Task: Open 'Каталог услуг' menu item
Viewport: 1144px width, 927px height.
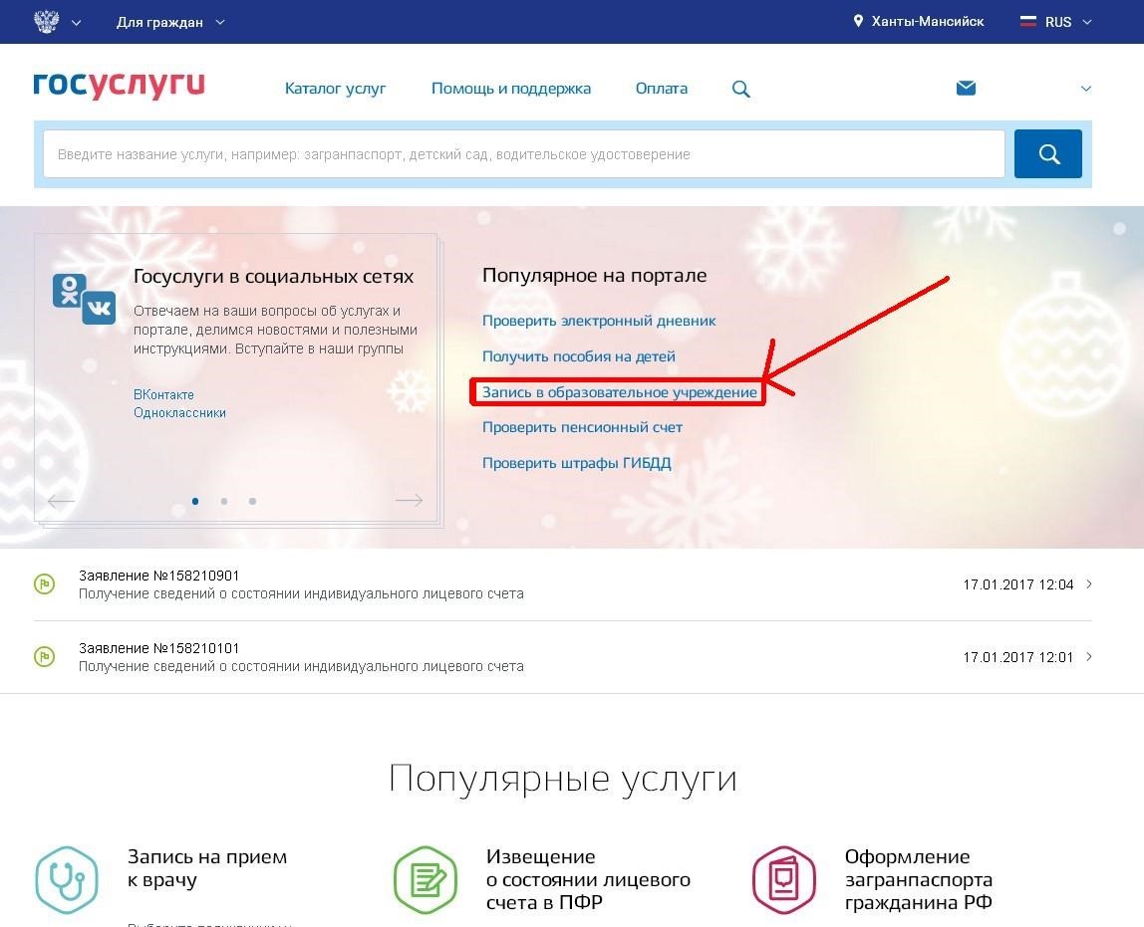Action: pyautogui.click(x=335, y=89)
